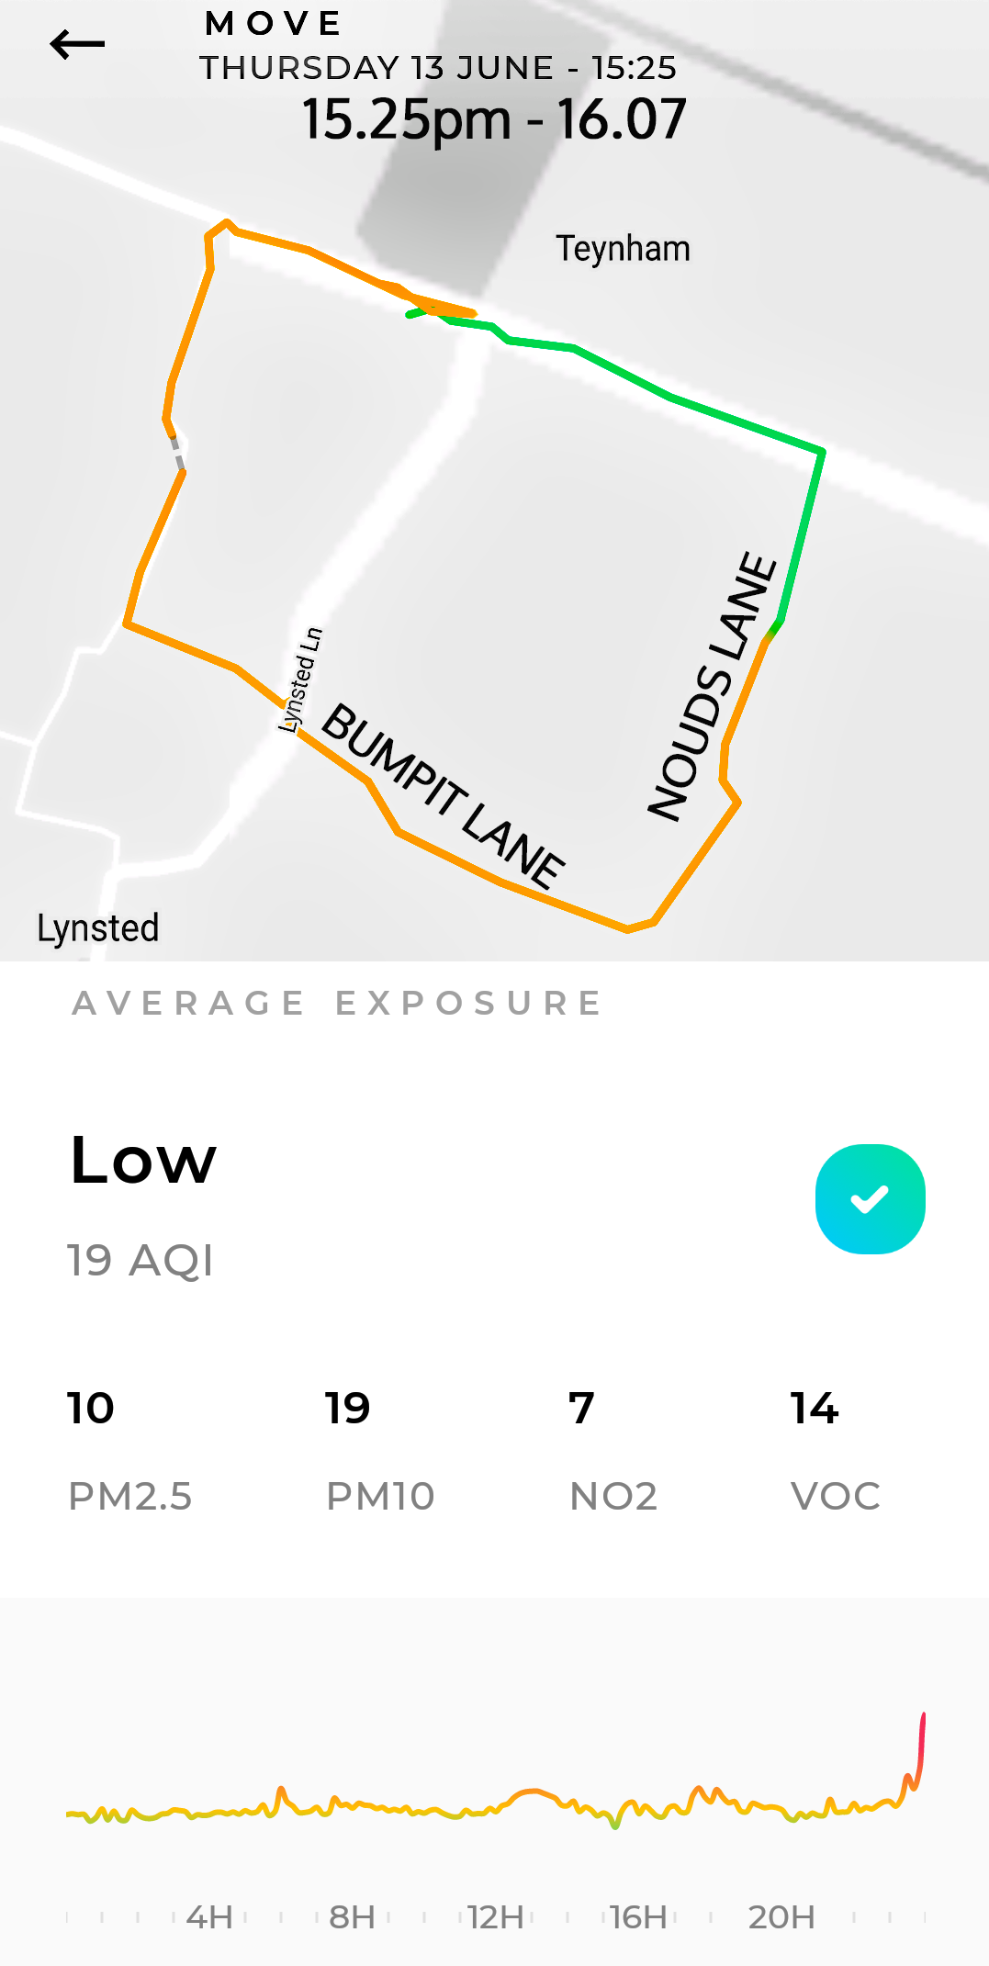Tap the teal checkmark badge

pos(870,1198)
